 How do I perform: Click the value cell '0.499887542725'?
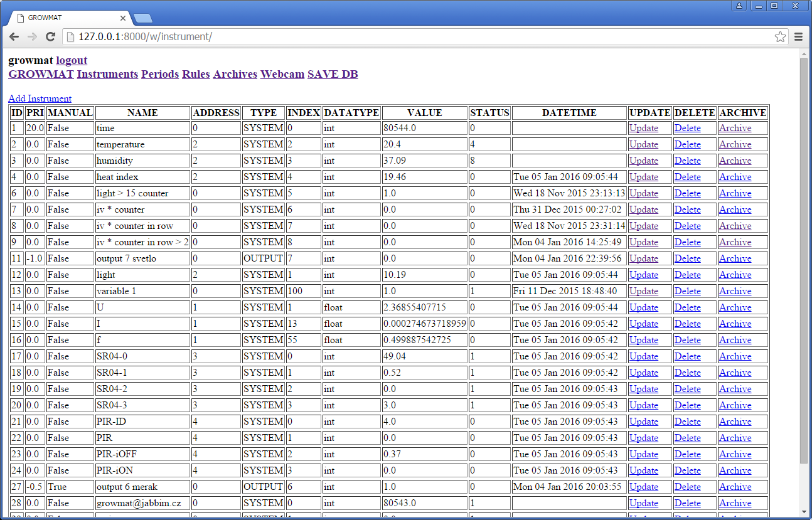[x=425, y=340]
